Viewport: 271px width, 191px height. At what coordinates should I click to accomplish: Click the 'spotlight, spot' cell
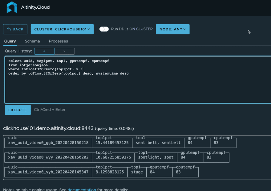156,157
